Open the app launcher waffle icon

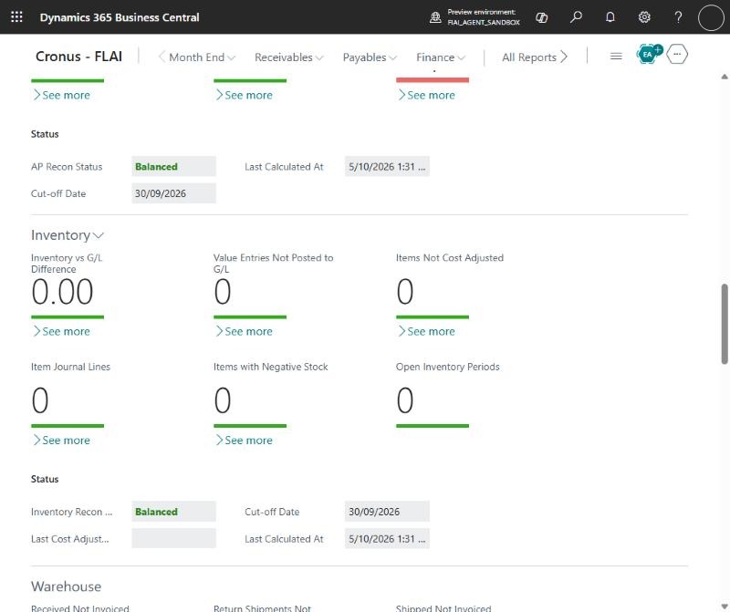[x=16, y=17]
